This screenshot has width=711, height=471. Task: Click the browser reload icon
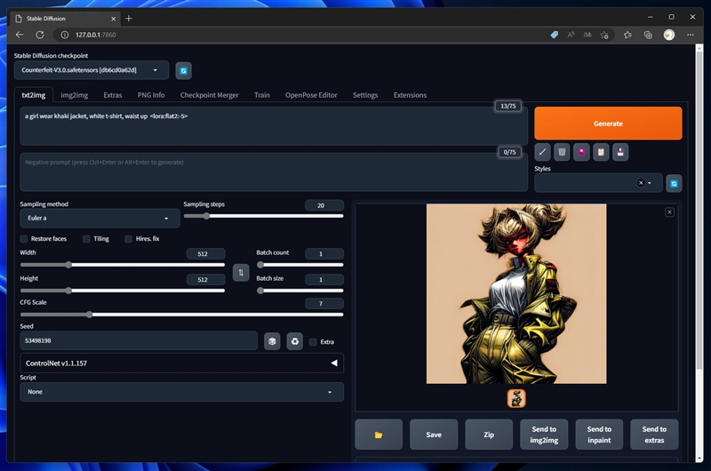point(40,35)
